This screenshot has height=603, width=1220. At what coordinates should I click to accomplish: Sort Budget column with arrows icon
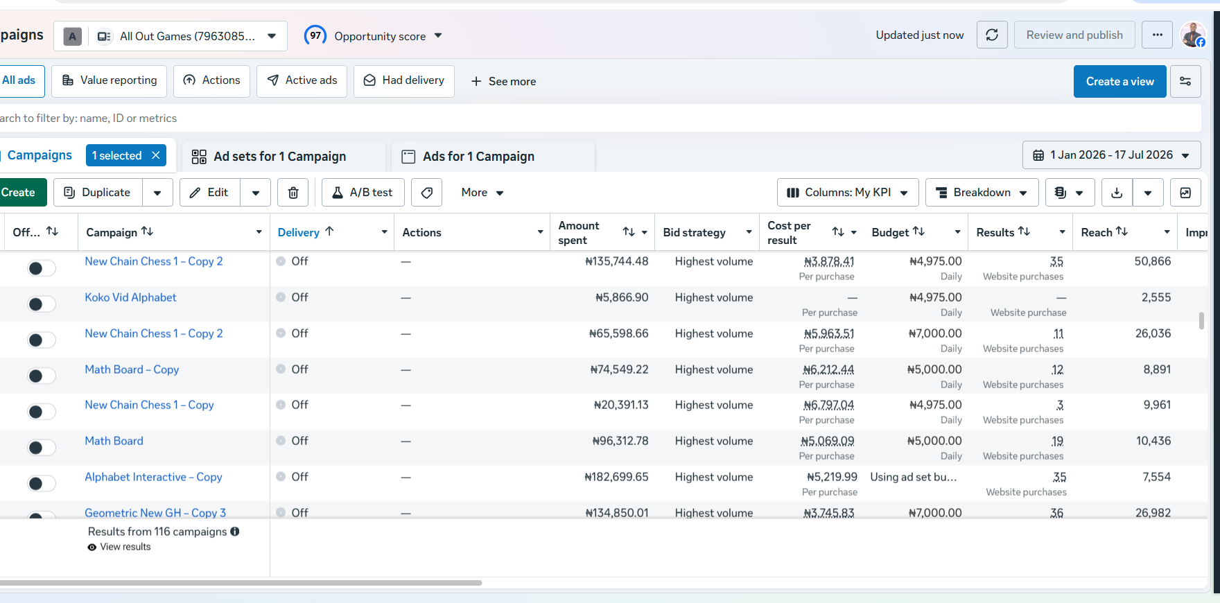coord(918,231)
